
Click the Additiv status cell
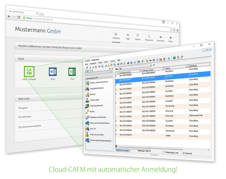(x=168, y=136)
